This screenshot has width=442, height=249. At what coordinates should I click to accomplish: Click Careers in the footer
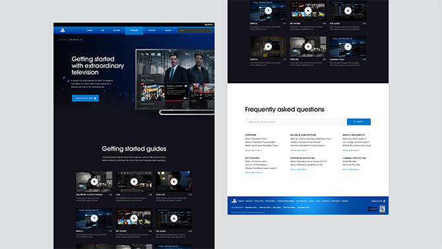point(311,201)
